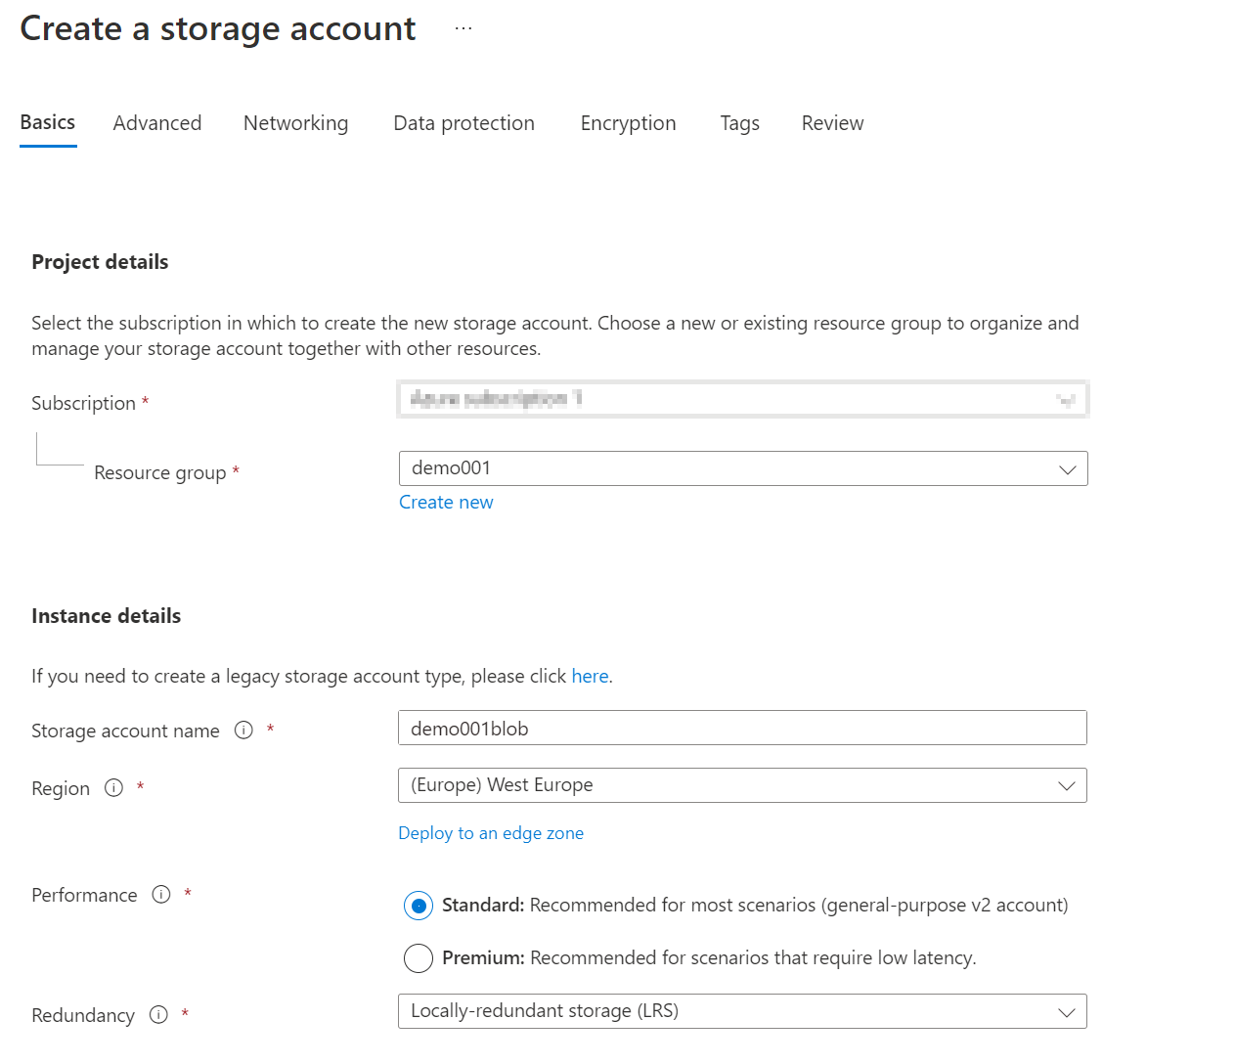
Task: Open the Tags tab
Action: click(739, 123)
